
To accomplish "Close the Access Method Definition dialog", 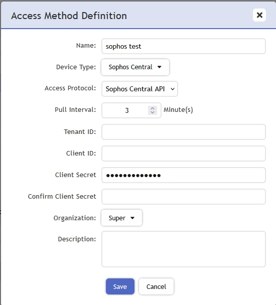I will [259, 15].
